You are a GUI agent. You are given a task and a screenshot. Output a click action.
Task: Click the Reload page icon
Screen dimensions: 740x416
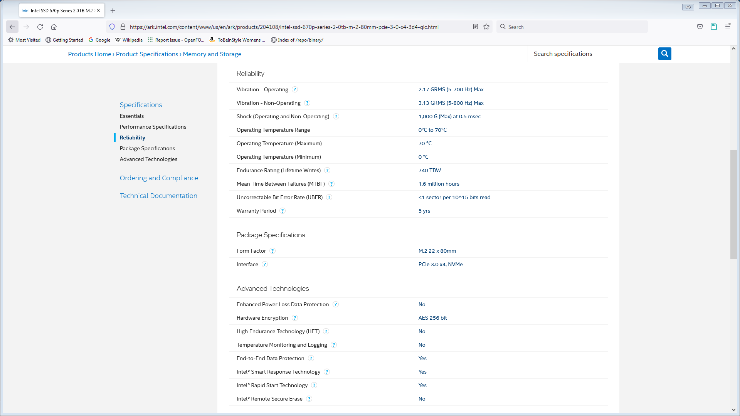[40, 27]
